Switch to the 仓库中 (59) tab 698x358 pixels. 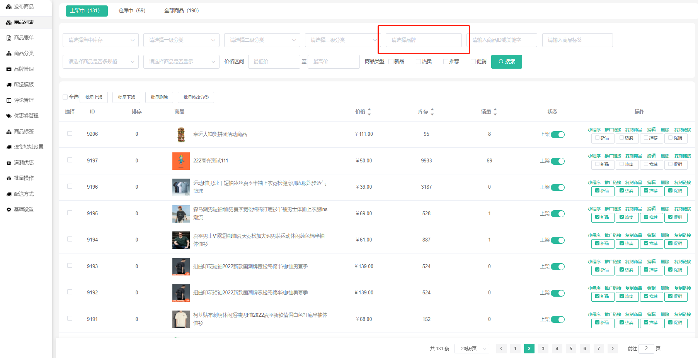(x=132, y=11)
